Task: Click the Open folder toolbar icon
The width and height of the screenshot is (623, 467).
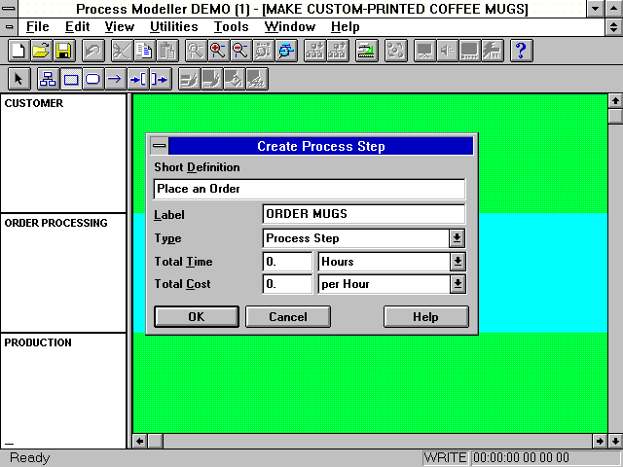Action: [40, 51]
